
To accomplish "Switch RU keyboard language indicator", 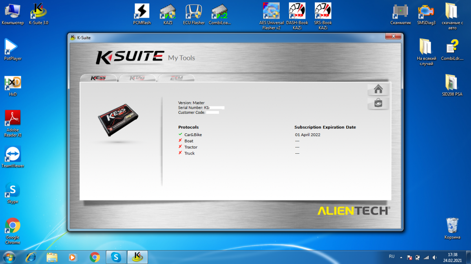I will pos(392,257).
